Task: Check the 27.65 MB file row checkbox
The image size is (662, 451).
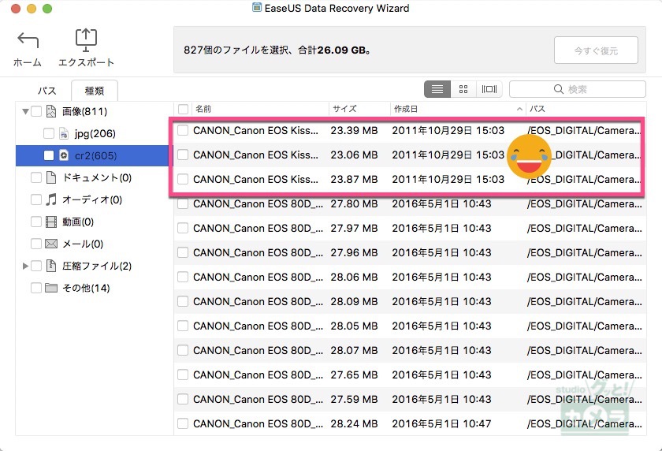Action: tap(183, 375)
